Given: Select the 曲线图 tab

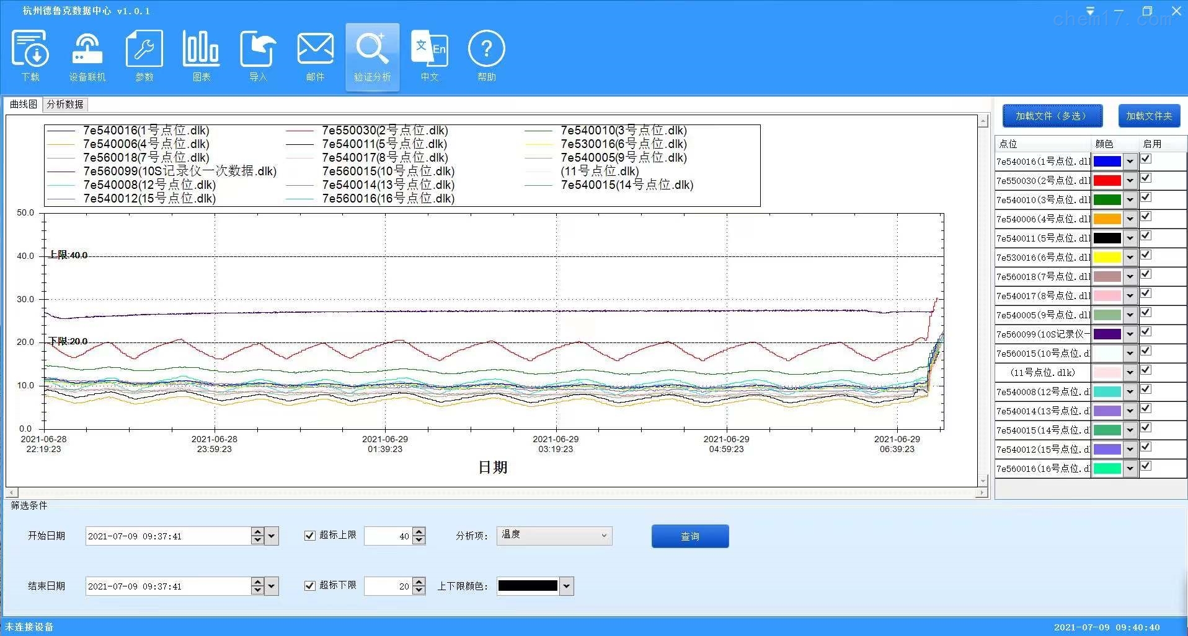Looking at the screenshot, I should pos(22,103).
